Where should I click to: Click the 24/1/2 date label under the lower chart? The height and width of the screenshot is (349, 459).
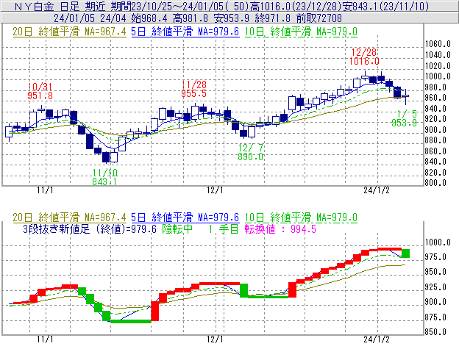tap(377, 339)
